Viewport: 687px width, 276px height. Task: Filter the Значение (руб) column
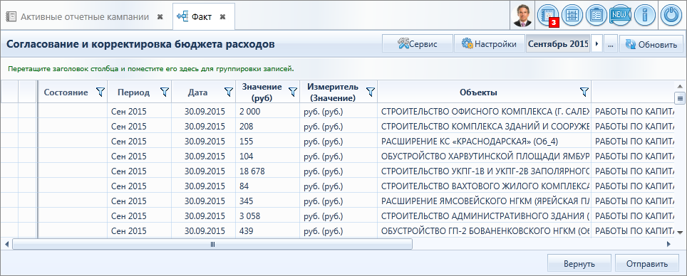293,92
